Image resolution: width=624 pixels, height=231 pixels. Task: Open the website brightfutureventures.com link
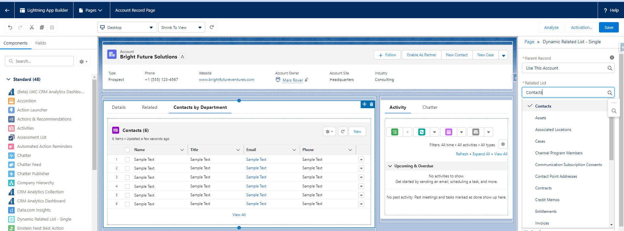point(227,80)
